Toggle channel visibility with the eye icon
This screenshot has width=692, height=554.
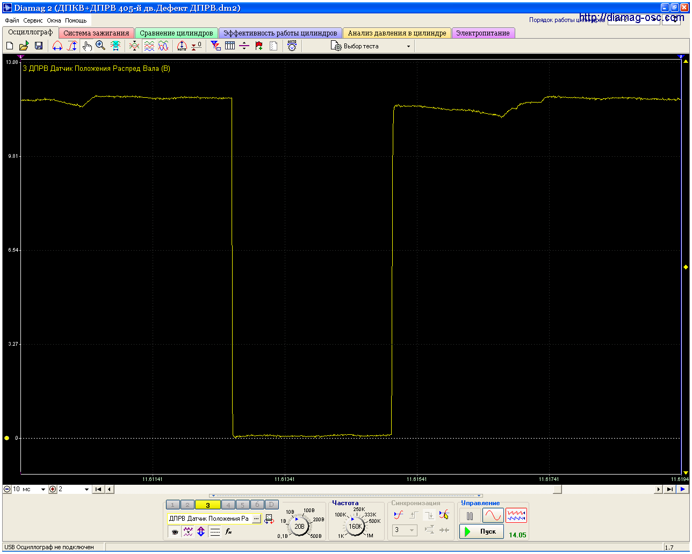pyautogui.click(x=175, y=532)
